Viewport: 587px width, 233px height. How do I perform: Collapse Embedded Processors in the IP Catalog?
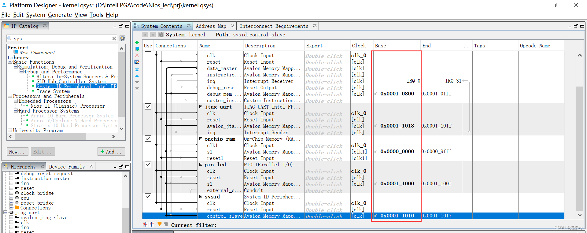tap(16, 101)
